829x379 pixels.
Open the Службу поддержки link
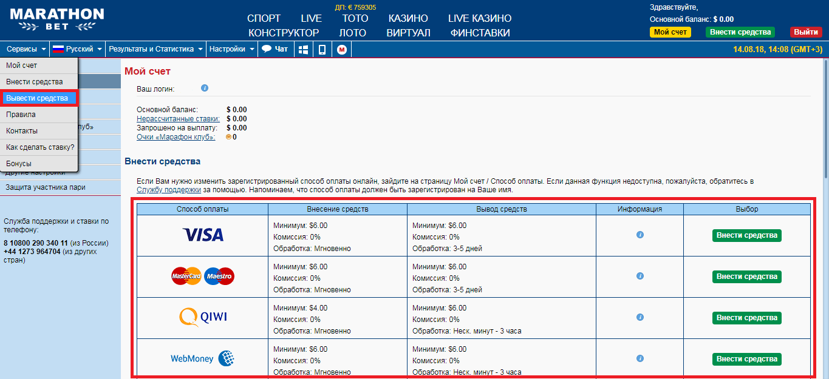(x=169, y=190)
